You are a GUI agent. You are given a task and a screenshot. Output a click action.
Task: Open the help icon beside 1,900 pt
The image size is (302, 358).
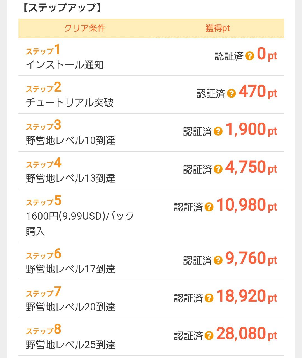pyautogui.click(x=218, y=131)
